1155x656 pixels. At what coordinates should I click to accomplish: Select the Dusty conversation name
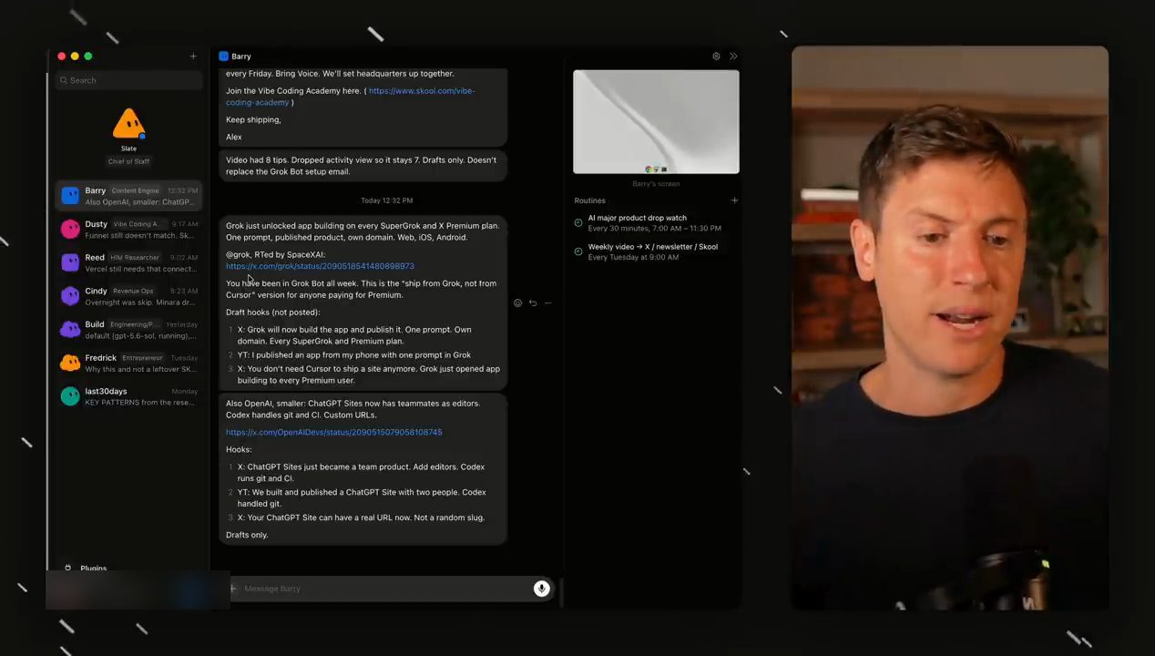(x=97, y=224)
